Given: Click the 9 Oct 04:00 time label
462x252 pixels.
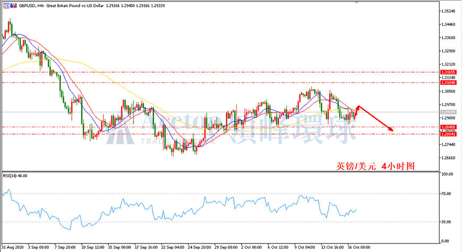Looking at the screenshot, I should pyautogui.click(x=306, y=247).
